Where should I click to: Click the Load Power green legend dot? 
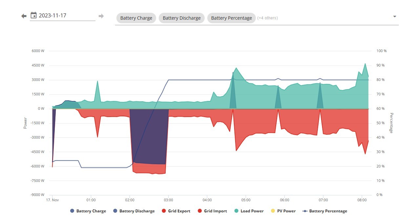click(236, 211)
